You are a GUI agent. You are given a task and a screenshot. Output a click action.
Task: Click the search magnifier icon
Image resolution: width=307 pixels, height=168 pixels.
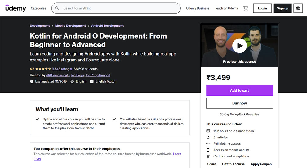tap(57, 8)
